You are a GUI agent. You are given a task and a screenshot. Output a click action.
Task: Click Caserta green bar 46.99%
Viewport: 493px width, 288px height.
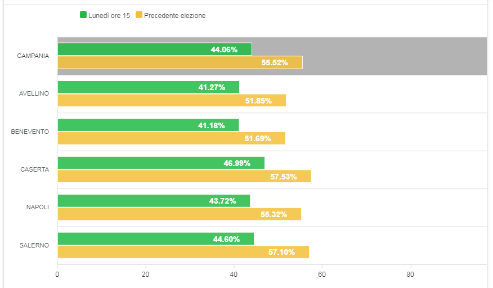click(x=161, y=163)
